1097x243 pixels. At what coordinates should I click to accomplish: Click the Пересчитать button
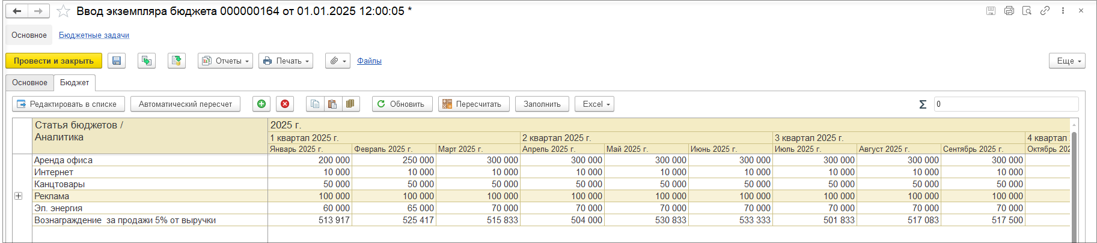474,104
